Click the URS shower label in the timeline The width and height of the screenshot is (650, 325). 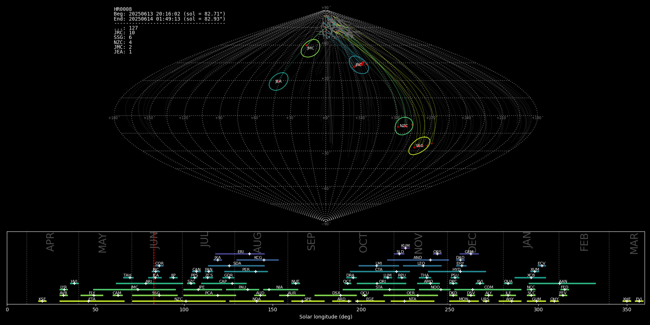(485, 299)
